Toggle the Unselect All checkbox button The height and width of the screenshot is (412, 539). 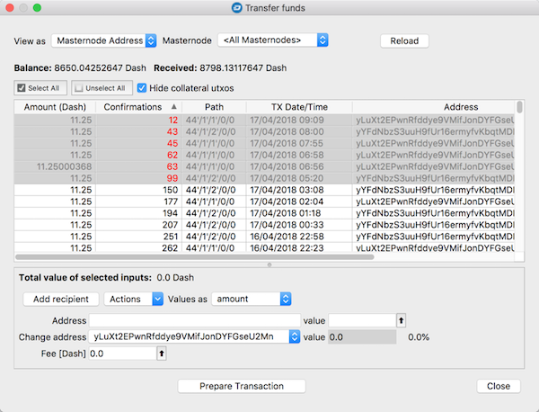coord(102,88)
